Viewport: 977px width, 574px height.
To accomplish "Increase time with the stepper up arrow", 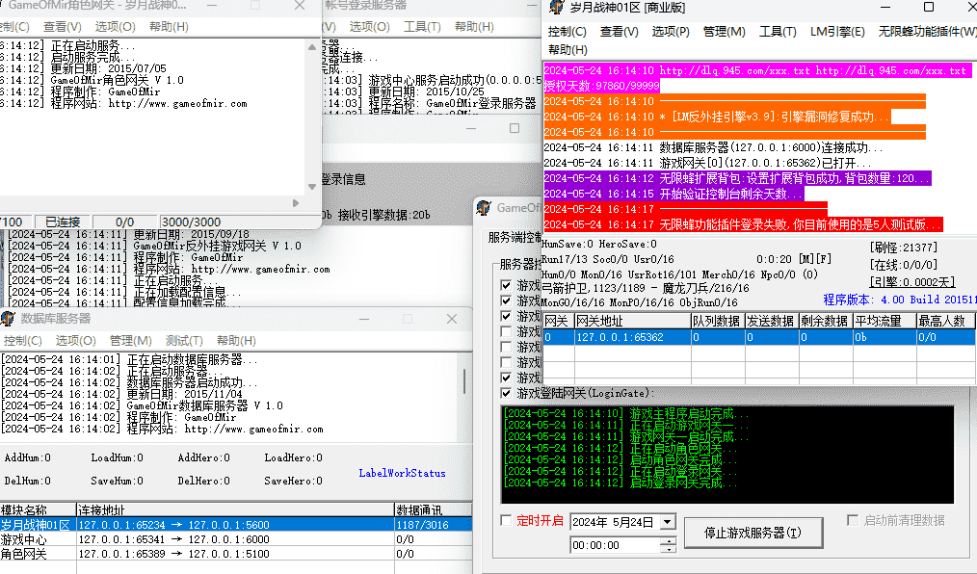I will pos(668,541).
